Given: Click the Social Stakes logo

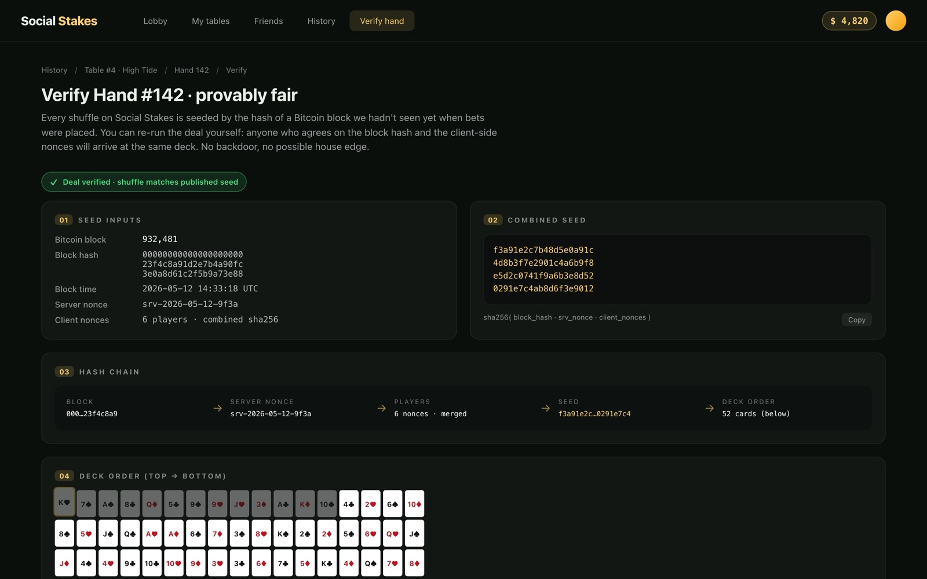Looking at the screenshot, I should 59,21.
